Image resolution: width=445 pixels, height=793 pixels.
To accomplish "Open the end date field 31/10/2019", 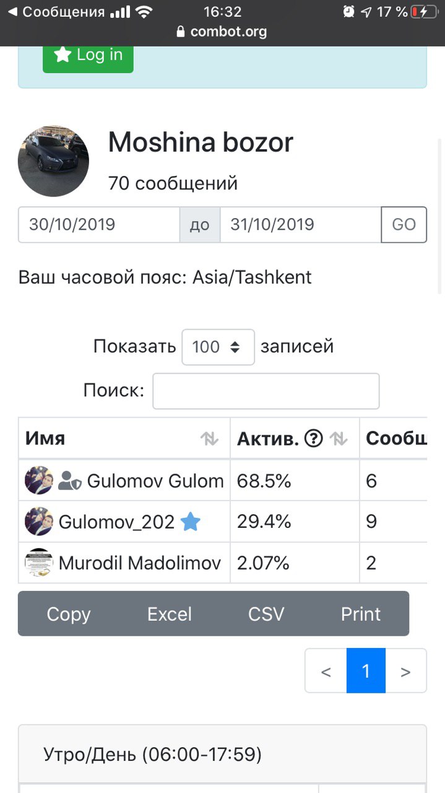I will pyautogui.click(x=301, y=224).
